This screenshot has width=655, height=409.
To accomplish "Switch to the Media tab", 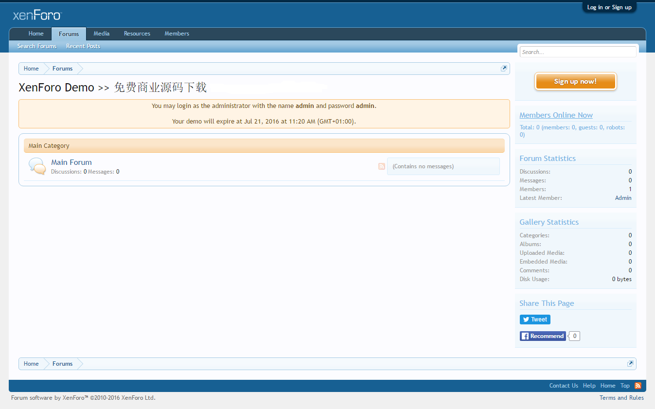I will [x=102, y=34].
